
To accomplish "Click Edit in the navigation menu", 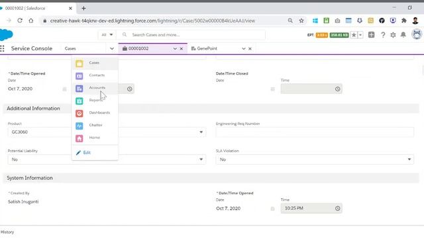I will 83,153.
